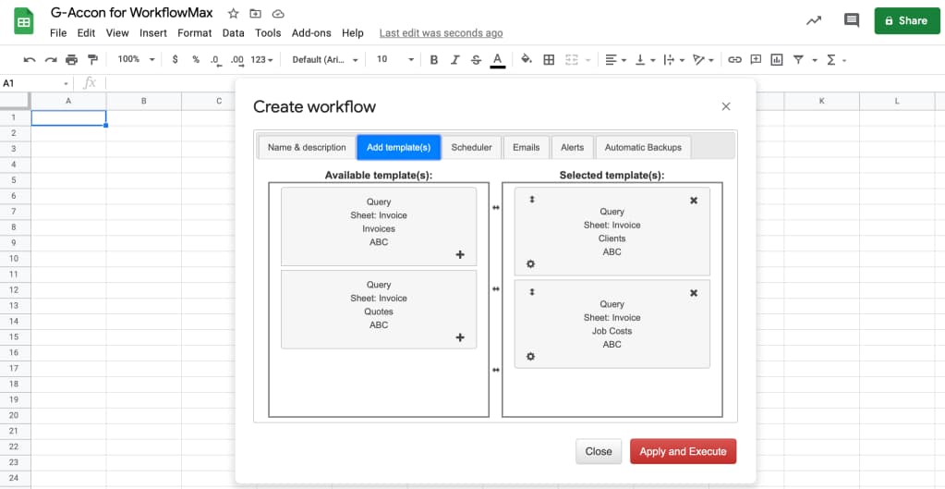Image resolution: width=945 pixels, height=489 pixels.
Task: Open the Add-ons menu
Action: click(x=311, y=33)
